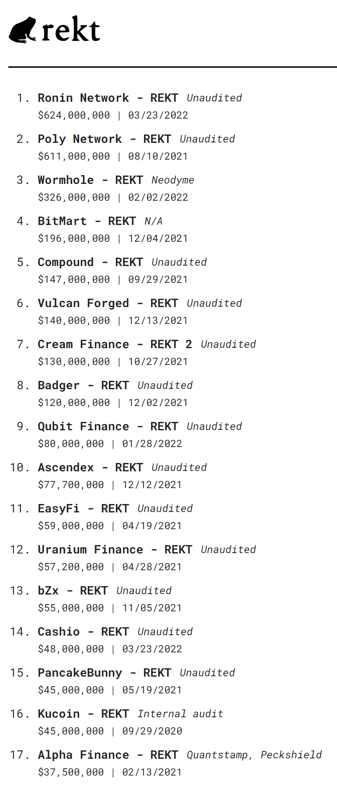Click the rekt frog logo icon
This screenshot has height=786, width=337.
point(23,30)
